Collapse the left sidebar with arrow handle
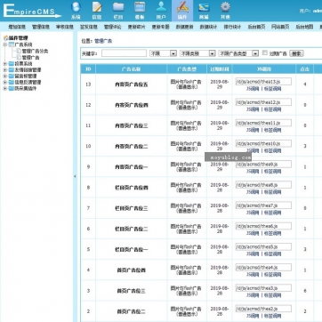This screenshot has width=322, height=322. pyautogui.click(x=75, y=176)
